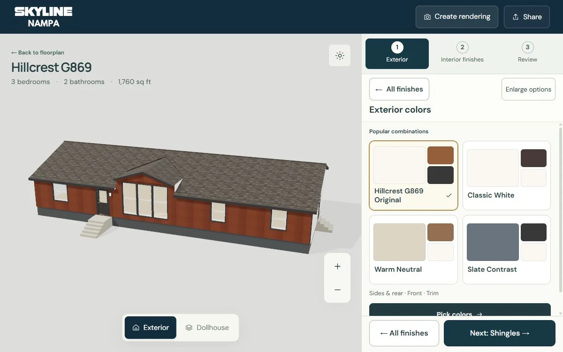Select the Classic White color combination

(507, 176)
